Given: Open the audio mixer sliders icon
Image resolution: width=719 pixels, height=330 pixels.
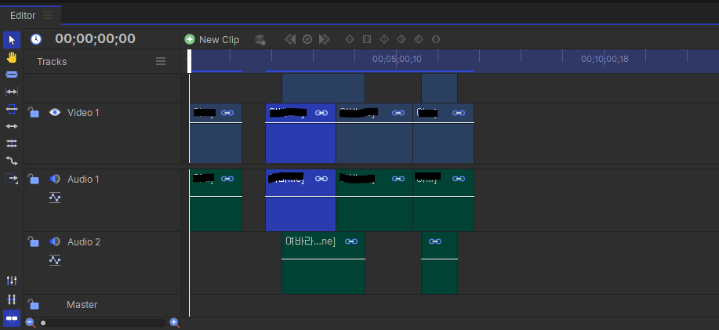Looking at the screenshot, I should (x=12, y=281).
